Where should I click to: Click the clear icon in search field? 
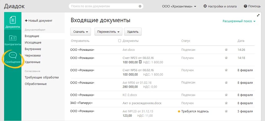pos(140,6)
